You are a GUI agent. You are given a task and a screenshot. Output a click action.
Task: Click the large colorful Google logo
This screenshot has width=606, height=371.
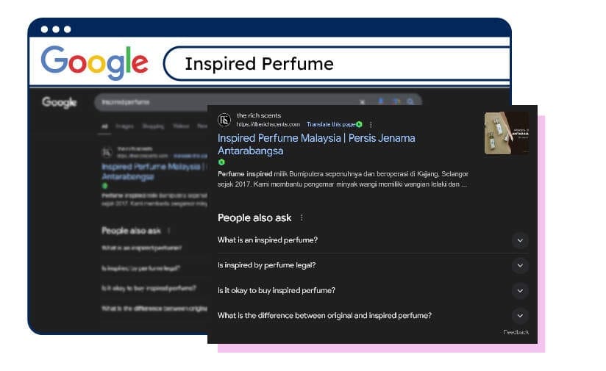click(x=95, y=62)
